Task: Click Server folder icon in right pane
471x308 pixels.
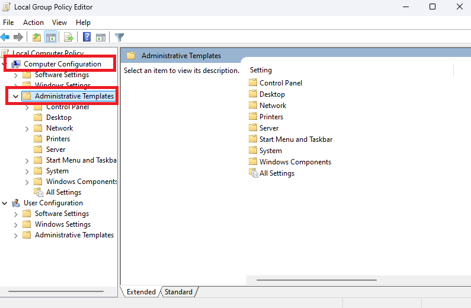Action: tap(253, 128)
